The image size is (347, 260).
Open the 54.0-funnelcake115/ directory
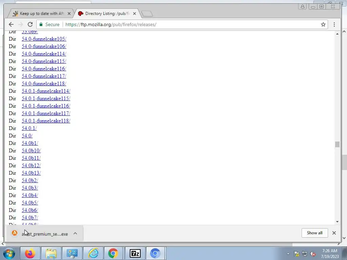[44, 61]
